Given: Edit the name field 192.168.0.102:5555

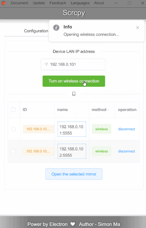Looking at the screenshot, I should (72, 151).
